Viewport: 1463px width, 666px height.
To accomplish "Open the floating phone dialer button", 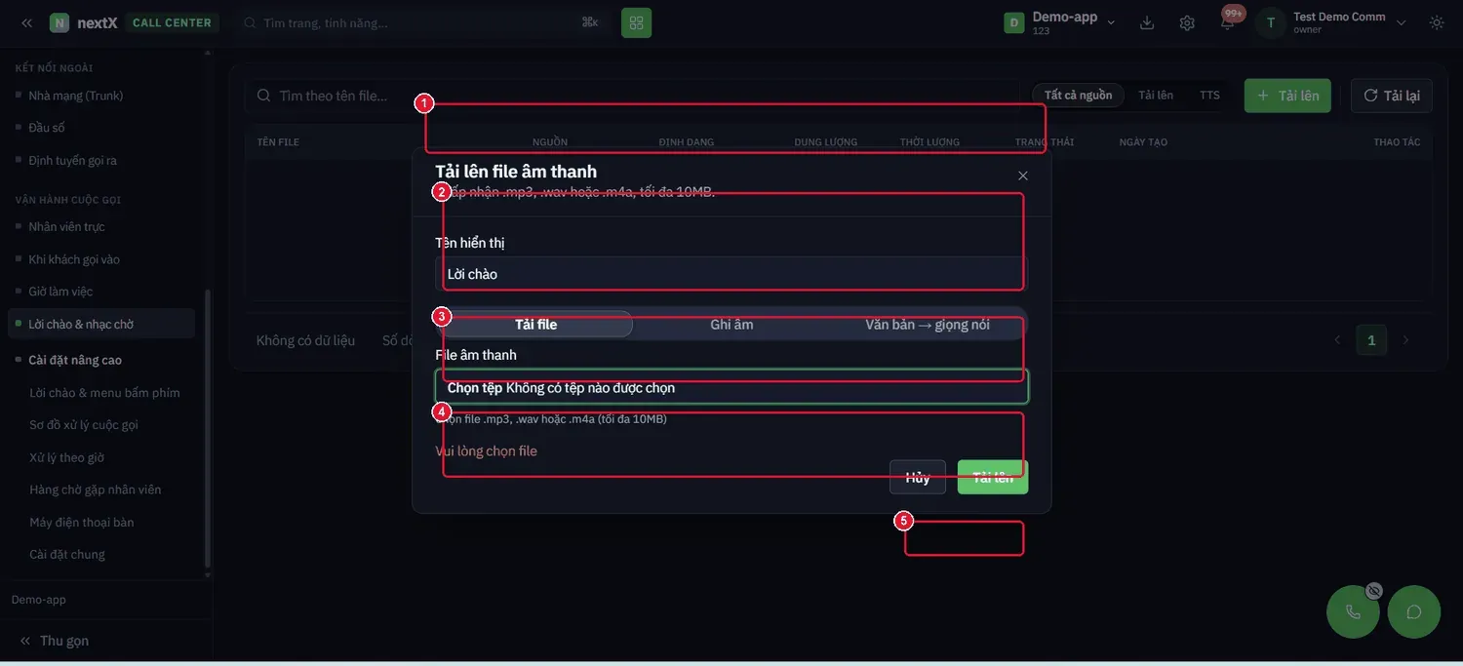I will coord(1353,611).
